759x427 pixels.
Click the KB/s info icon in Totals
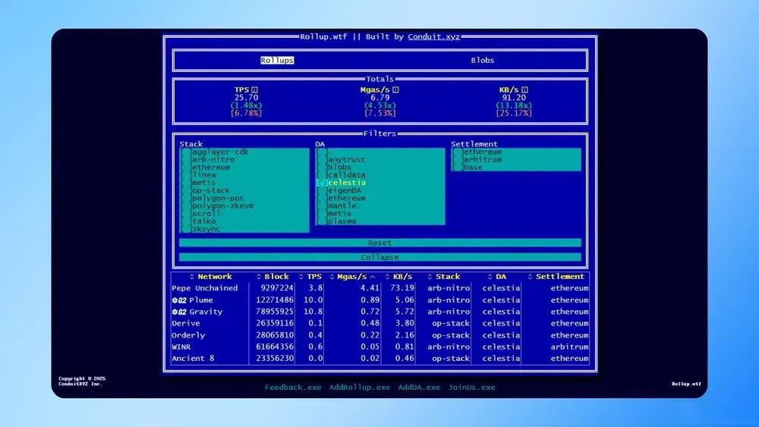(x=524, y=90)
